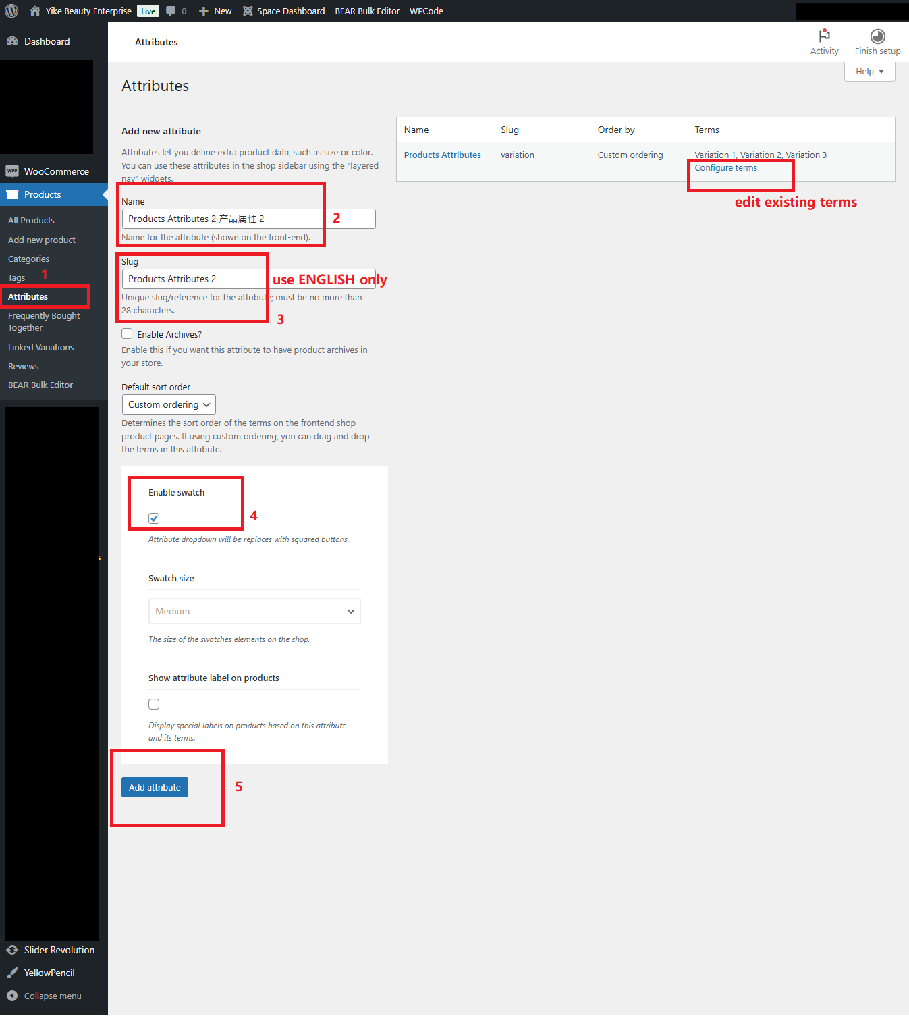Open the comments bubble icon
The height and width of the screenshot is (1016, 909).
pyautogui.click(x=171, y=11)
